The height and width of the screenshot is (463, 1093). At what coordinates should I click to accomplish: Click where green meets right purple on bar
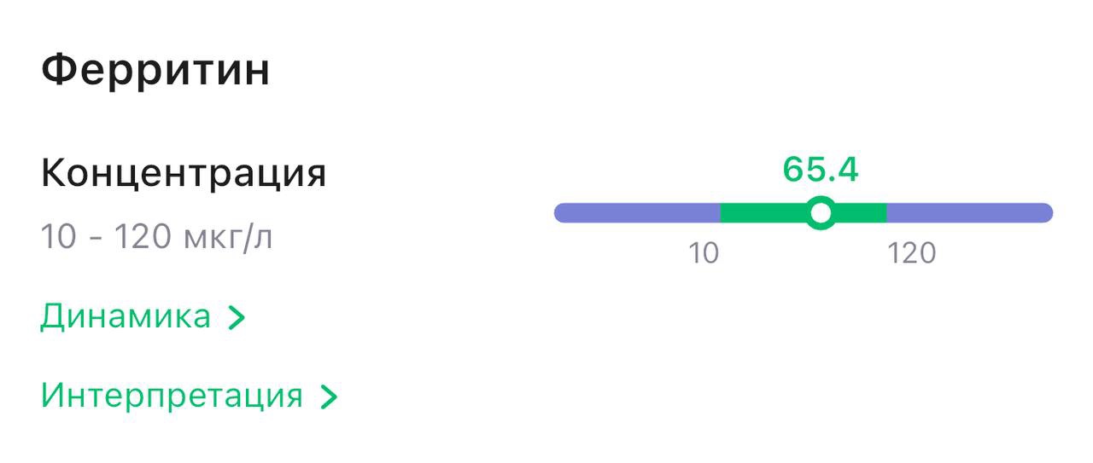[886, 213]
